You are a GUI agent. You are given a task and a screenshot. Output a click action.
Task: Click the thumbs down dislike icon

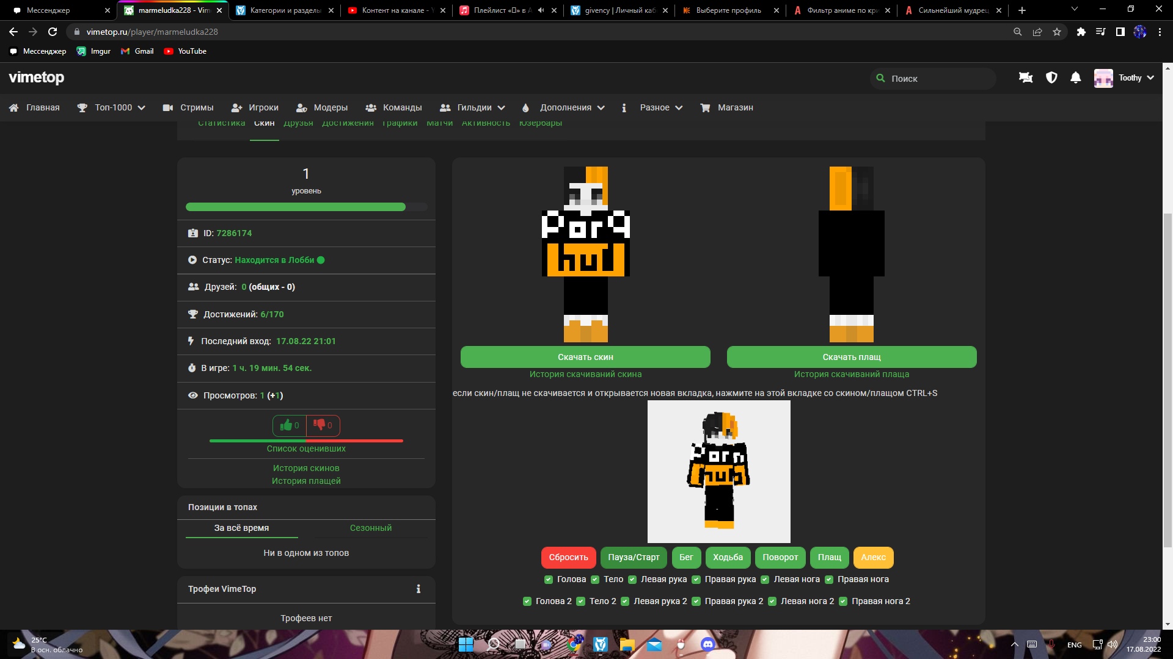tap(319, 425)
